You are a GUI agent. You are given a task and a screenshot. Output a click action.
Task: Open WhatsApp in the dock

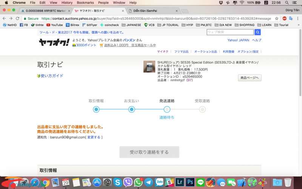(x=138, y=182)
